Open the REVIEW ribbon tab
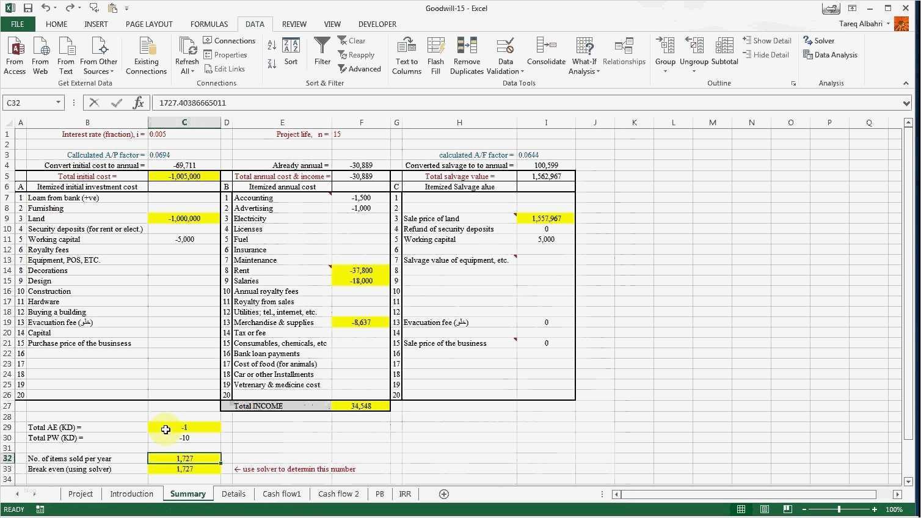The image size is (921, 518). 294,24
